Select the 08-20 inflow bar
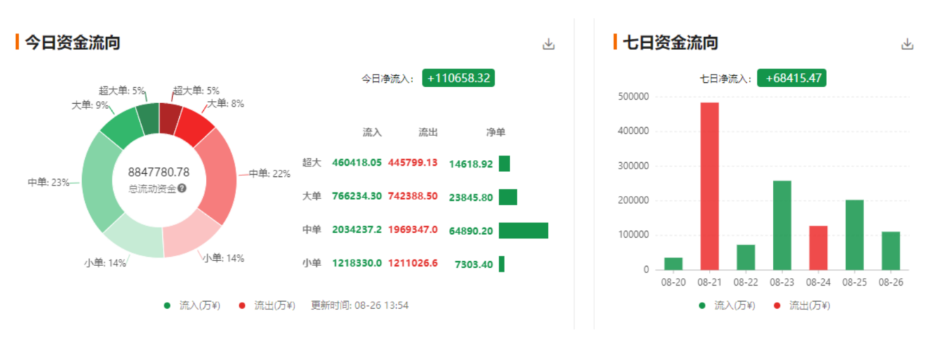 click(673, 263)
